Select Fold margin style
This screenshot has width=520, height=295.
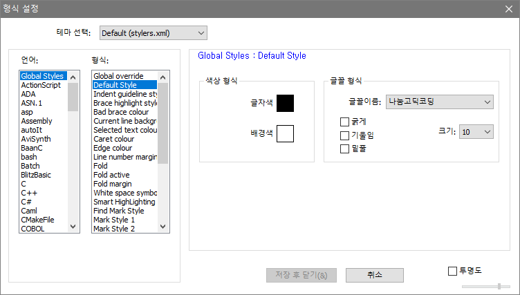coord(124,184)
